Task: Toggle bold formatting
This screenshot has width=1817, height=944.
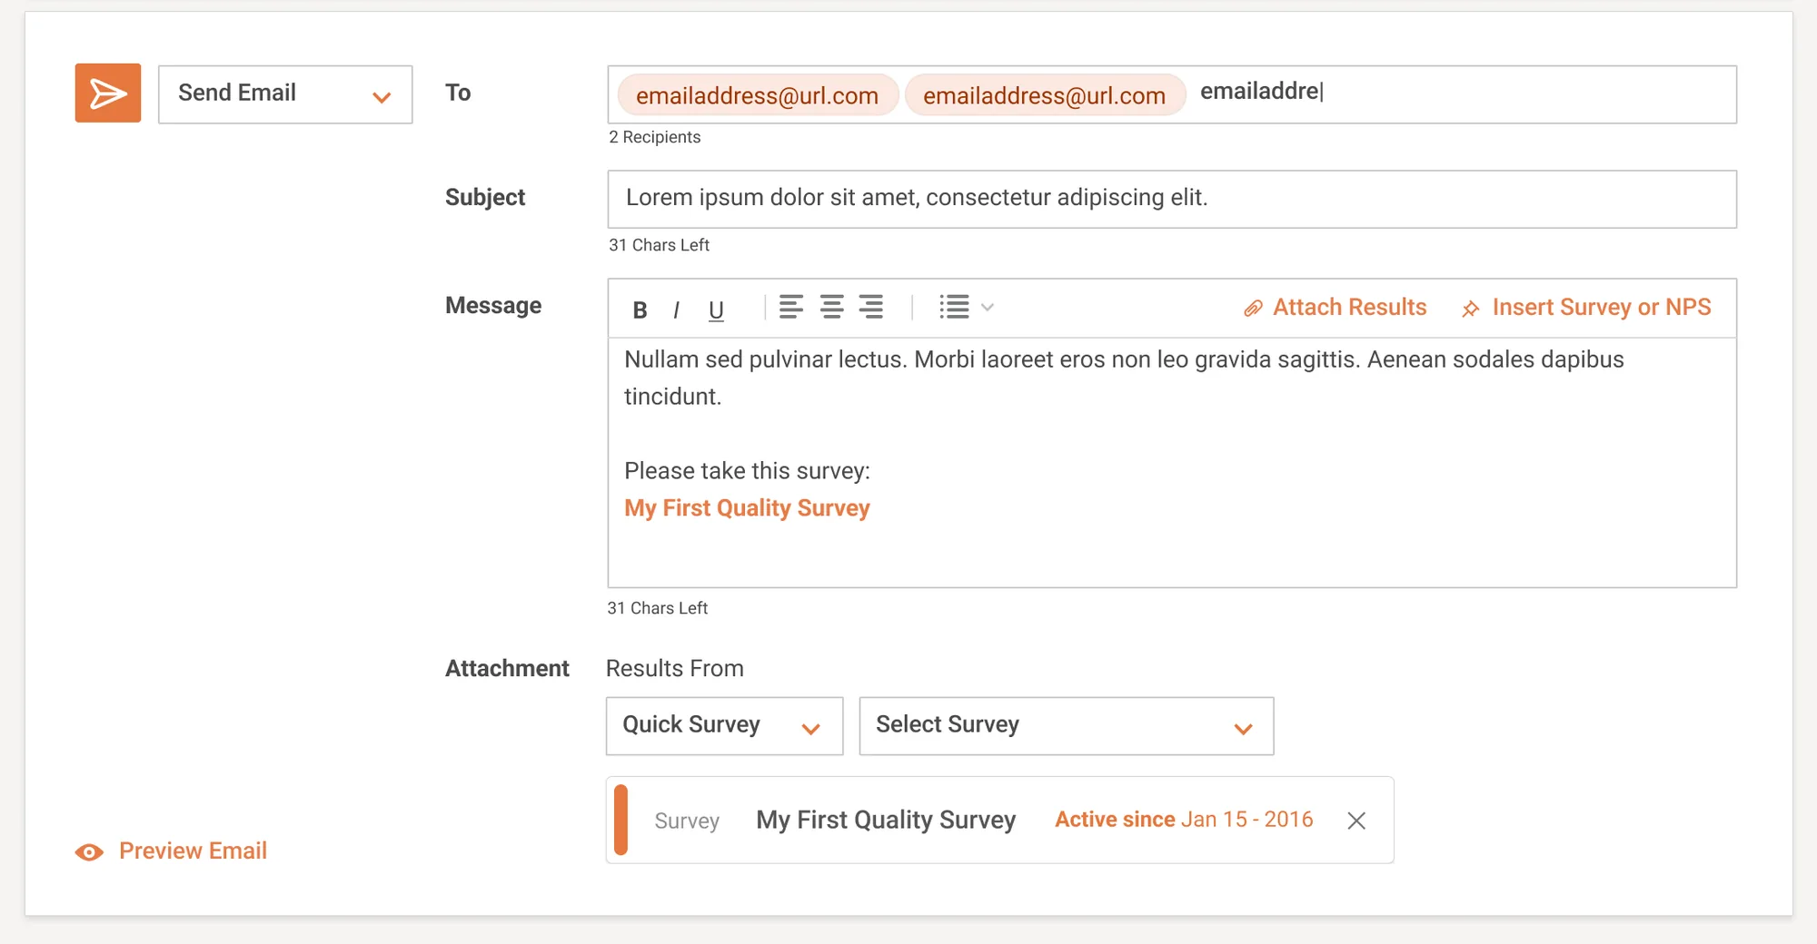Action: pos(640,310)
